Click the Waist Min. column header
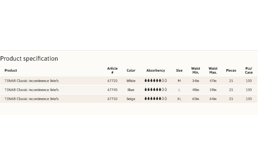Image resolution: width=258 pixels, height=165 pixels. pos(196,70)
